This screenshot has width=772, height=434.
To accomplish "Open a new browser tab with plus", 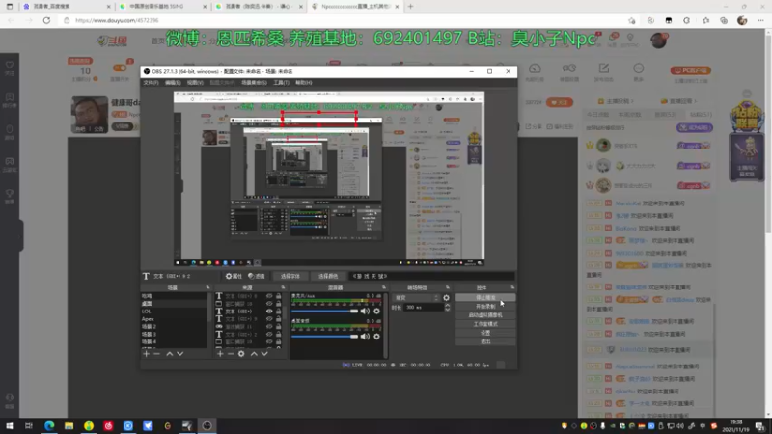I will (411, 7).
